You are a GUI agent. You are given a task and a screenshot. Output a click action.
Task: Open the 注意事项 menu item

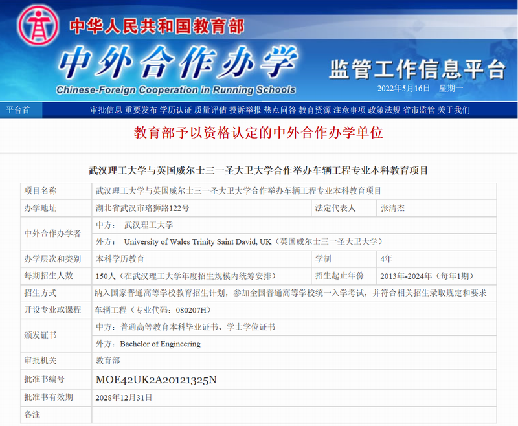350,110
